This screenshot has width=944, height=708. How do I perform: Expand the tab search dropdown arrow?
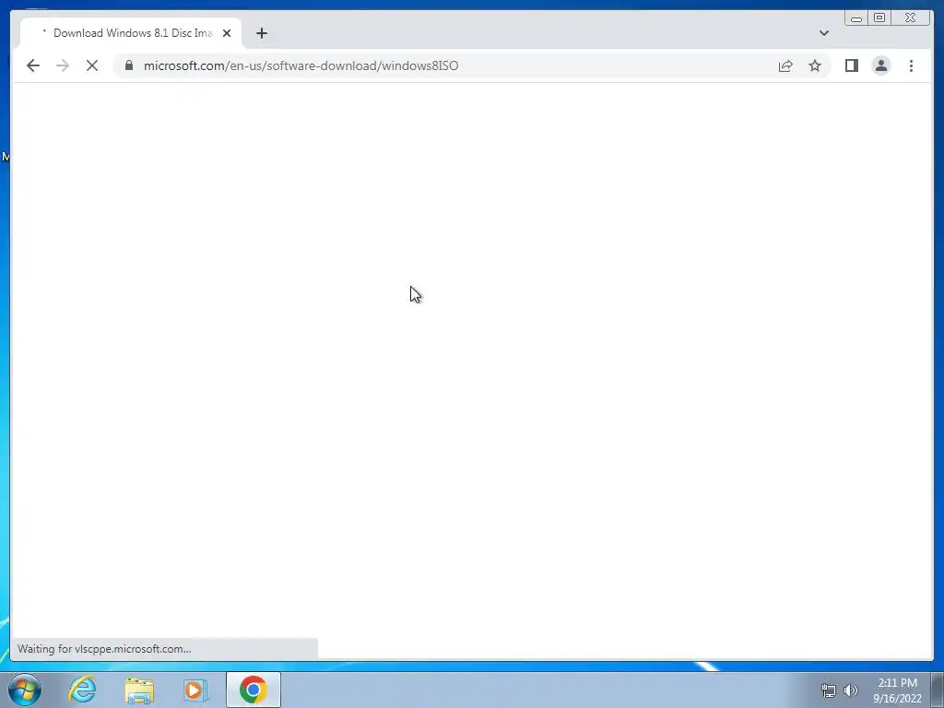pos(824,33)
